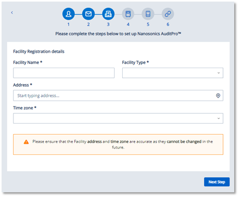Expand the Facility Type chevron arrow
This screenshot has width=239, height=197.
[x=219, y=73]
